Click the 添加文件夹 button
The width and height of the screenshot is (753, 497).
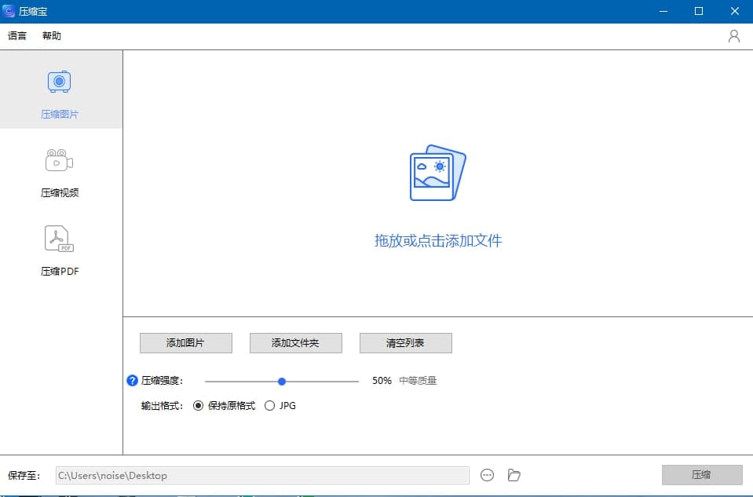[x=295, y=343]
